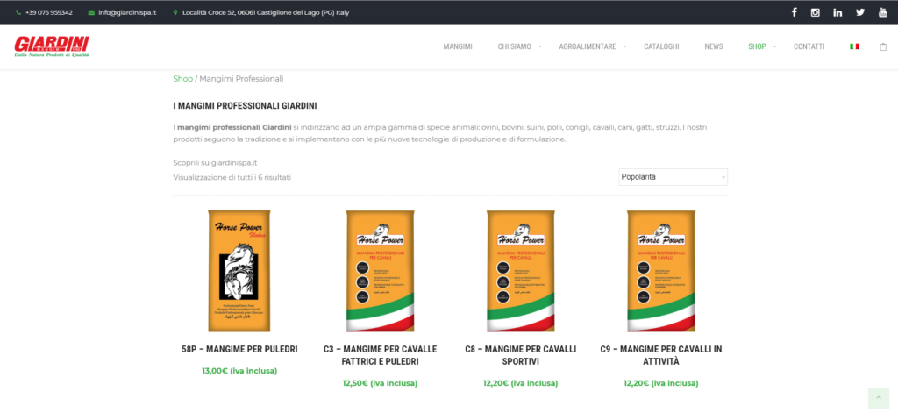Open C8 – Mangime per Cavalli Sportivi title
The height and width of the screenshot is (420, 898).
pos(521,355)
